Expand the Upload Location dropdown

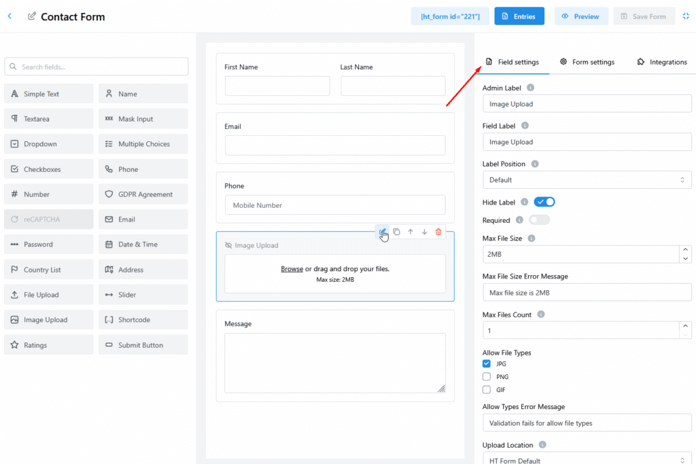click(x=587, y=459)
